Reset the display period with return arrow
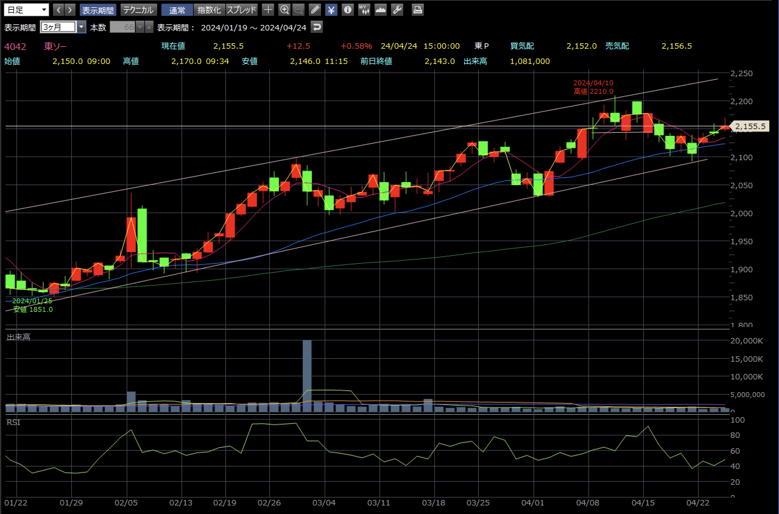 coord(317,27)
